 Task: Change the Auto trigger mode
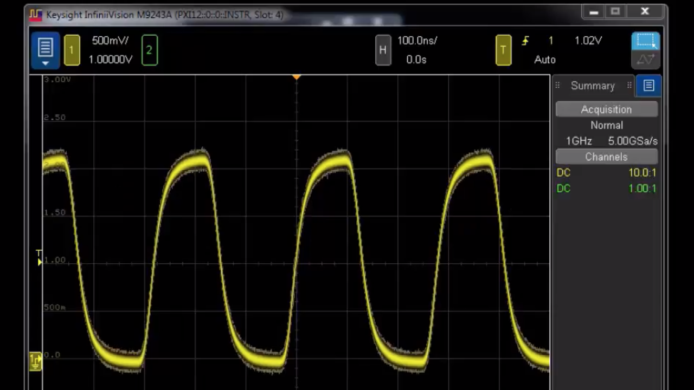click(545, 60)
